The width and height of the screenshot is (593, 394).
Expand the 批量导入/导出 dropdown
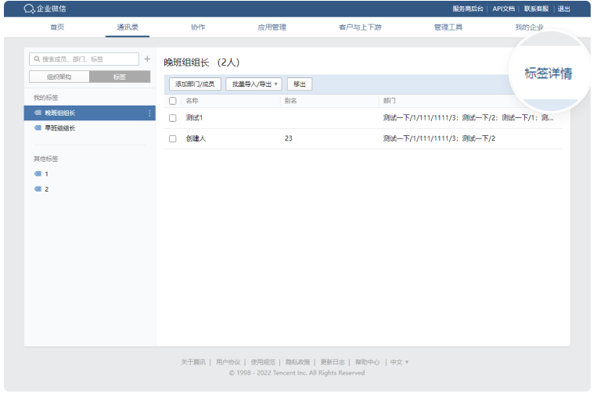point(253,84)
